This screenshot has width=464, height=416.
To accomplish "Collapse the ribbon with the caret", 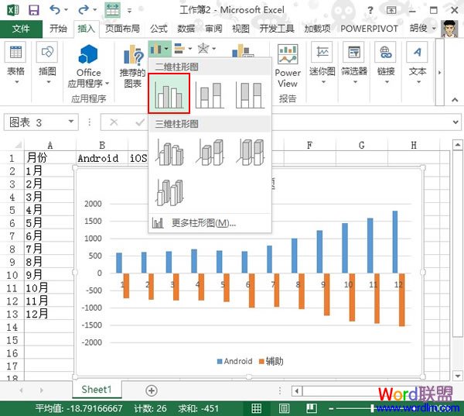I will tap(455, 100).
